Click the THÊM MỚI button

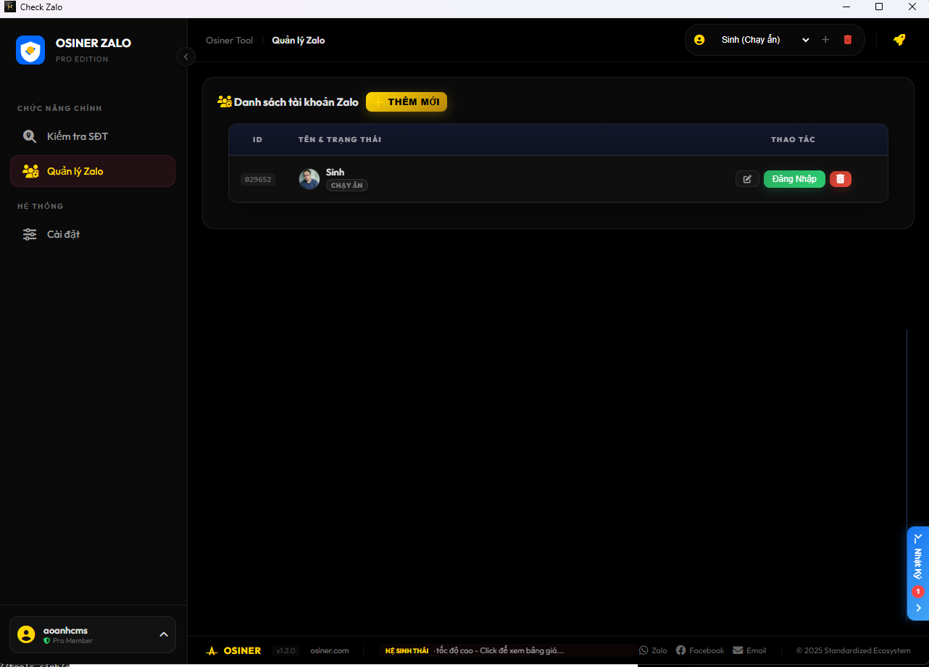pyautogui.click(x=407, y=101)
